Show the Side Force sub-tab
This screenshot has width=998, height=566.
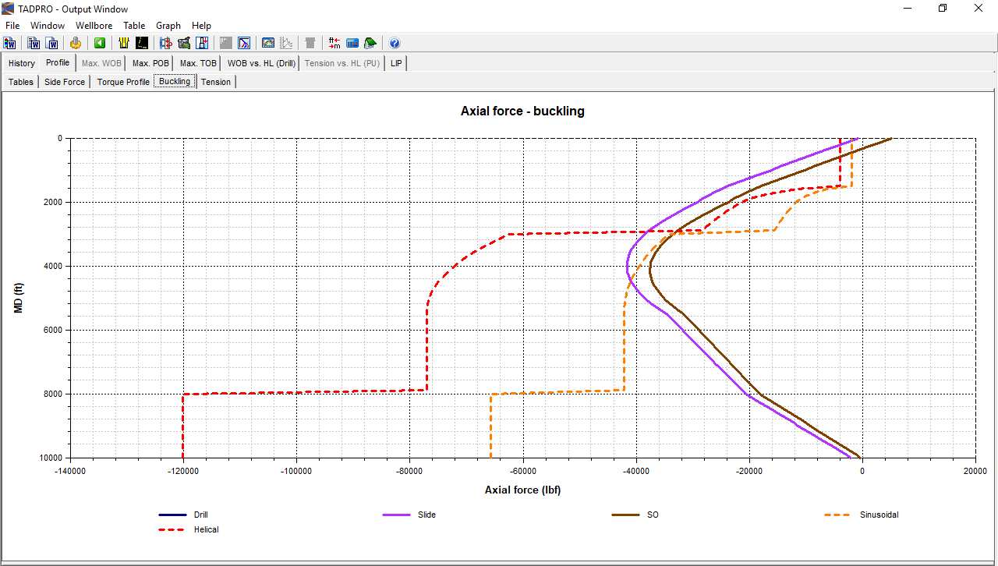[65, 82]
